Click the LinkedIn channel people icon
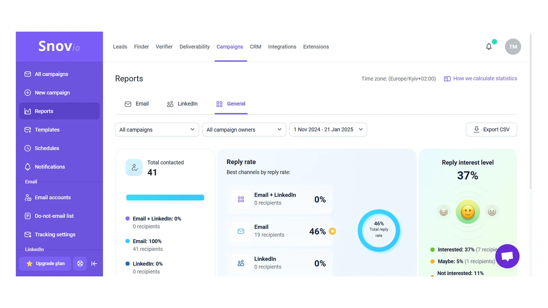 point(241,263)
